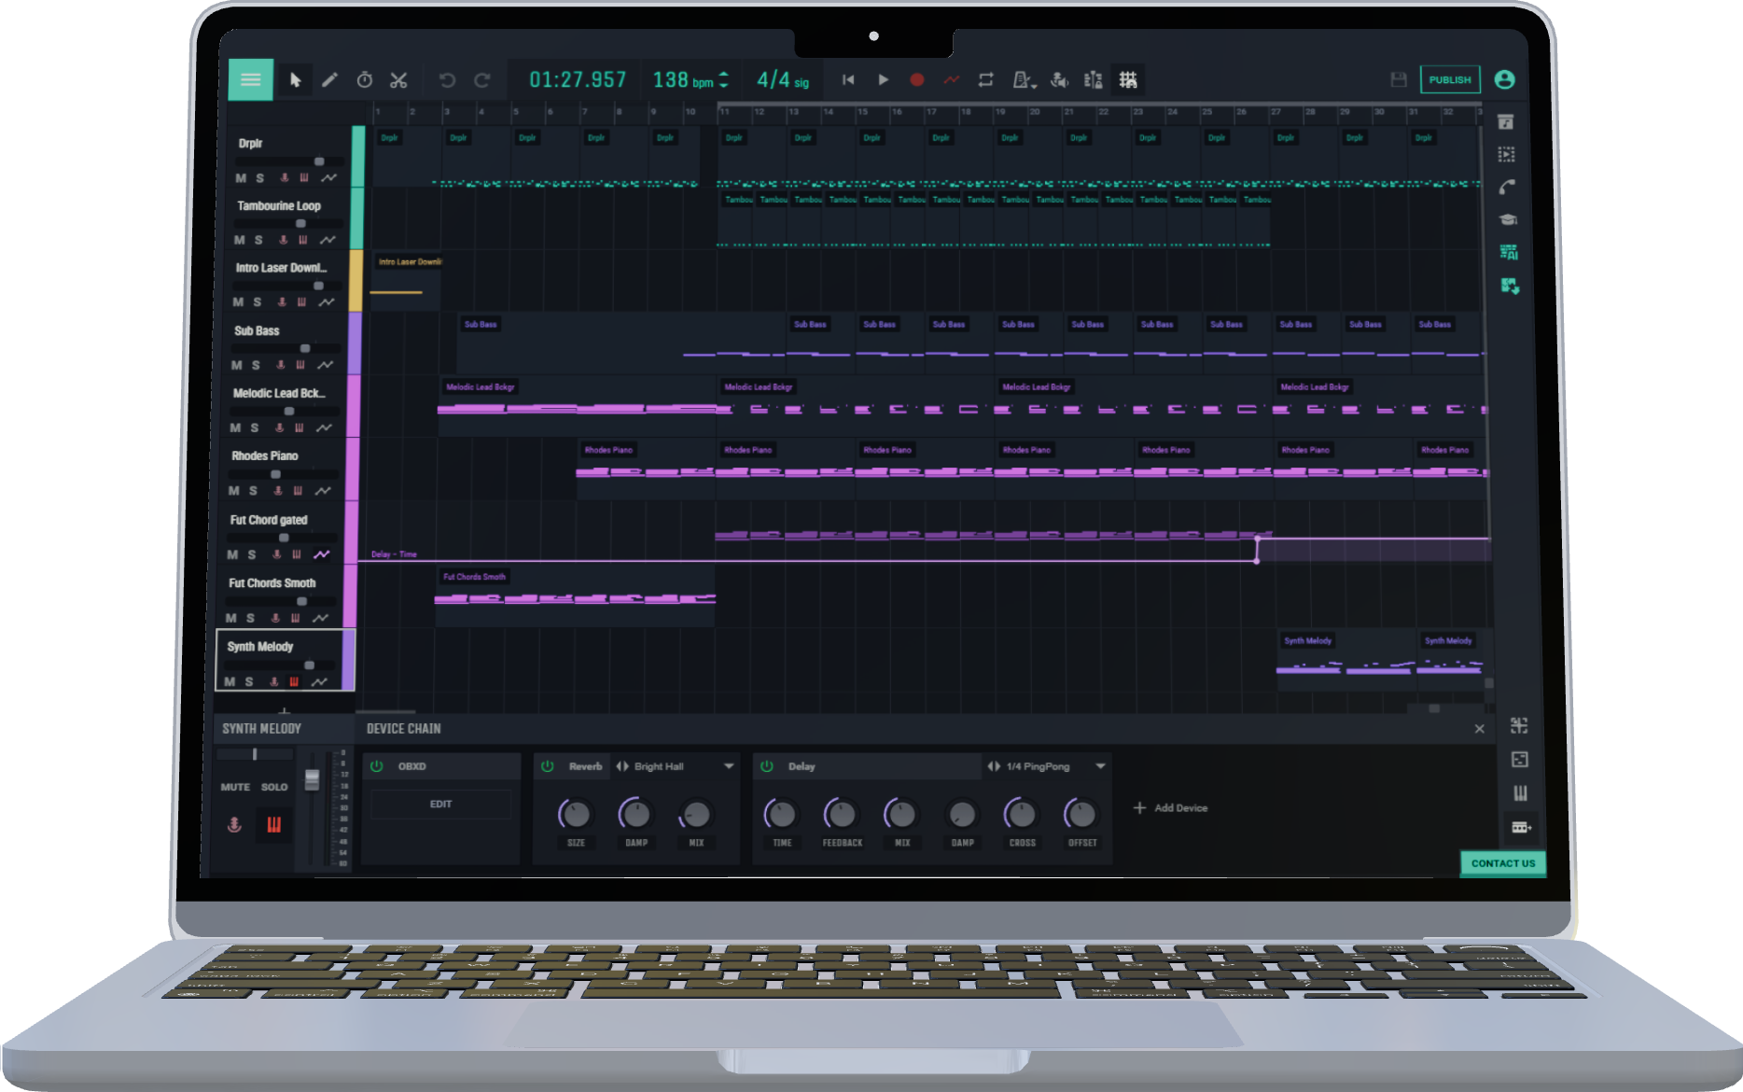Image resolution: width=1743 pixels, height=1092 pixels.
Task: Open the virtual keyboard icon in sidebar
Action: click(1521, 827)
